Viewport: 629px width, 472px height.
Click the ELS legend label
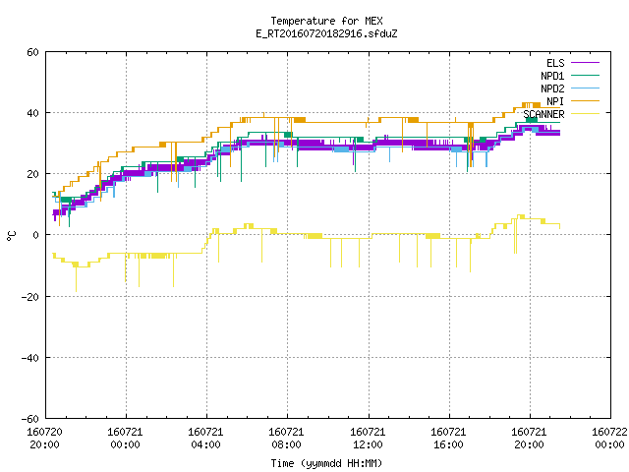point(555,63)
